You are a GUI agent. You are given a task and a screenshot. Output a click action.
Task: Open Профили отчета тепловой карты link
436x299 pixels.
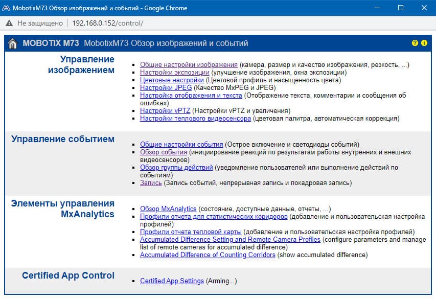[191, 232]
